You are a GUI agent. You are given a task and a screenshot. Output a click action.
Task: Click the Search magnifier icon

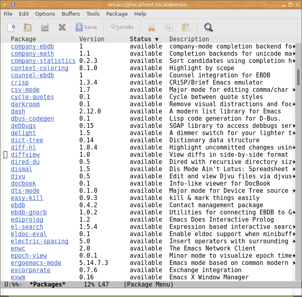[208, 27]
